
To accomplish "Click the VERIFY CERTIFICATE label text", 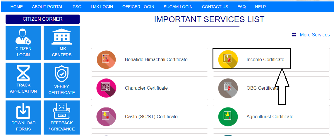I will (61, 90).
